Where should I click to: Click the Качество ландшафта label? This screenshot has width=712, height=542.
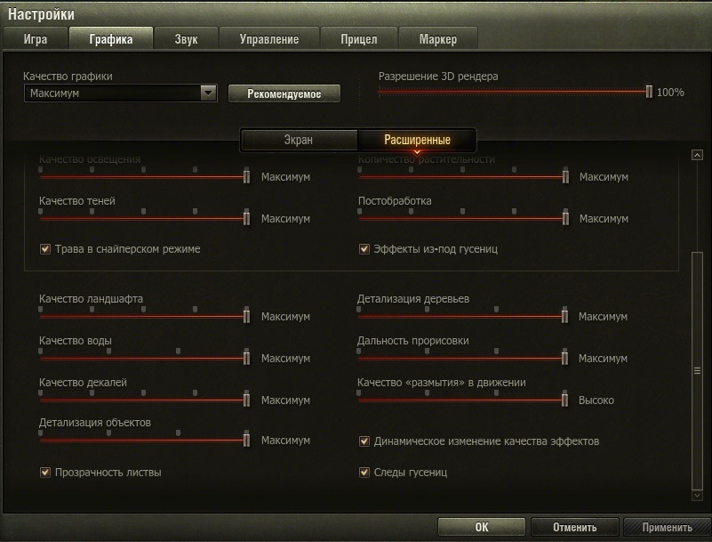tap(91, 299)
